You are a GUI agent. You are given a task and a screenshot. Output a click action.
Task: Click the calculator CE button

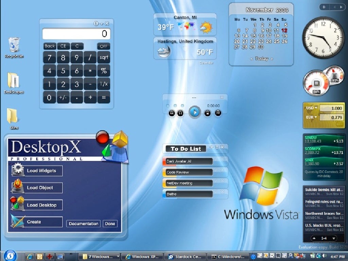[x=63, y=46]
